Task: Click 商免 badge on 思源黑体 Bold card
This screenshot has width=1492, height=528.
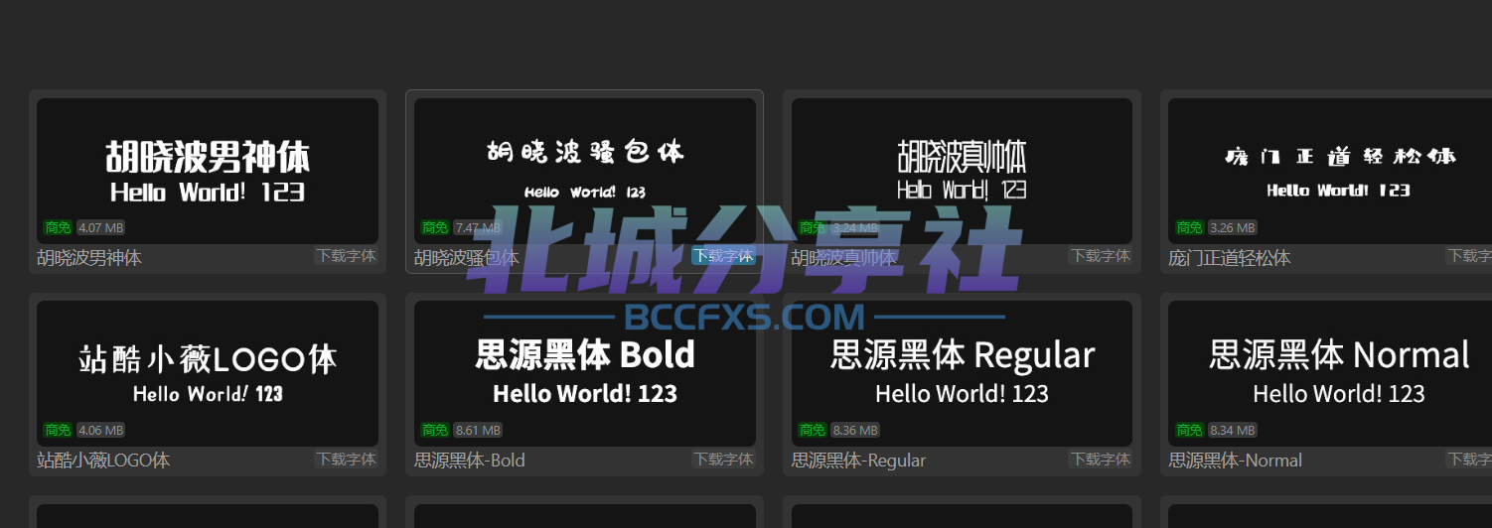Action: [x=435, y=431]
